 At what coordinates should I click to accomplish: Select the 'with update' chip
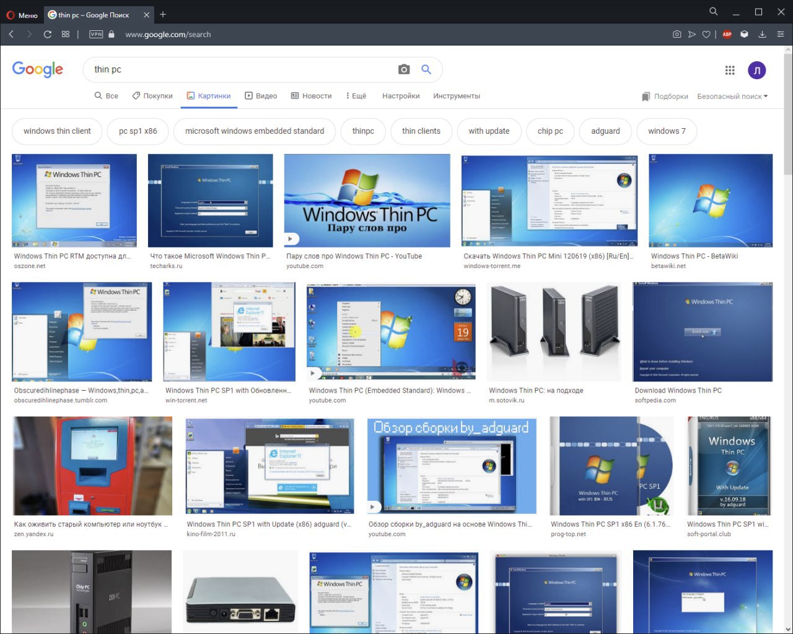tap(489, 131)
